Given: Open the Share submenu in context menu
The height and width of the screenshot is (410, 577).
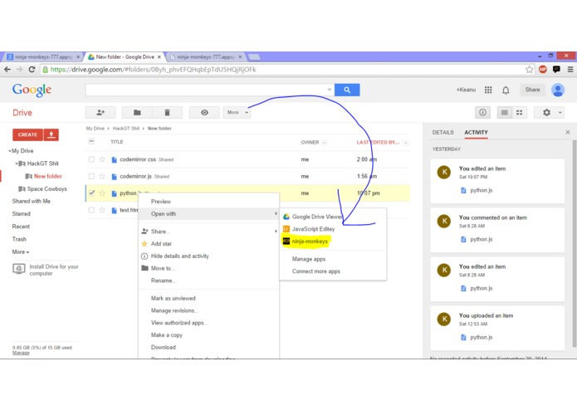Looking at the screenshot, I should click(208, 232).
